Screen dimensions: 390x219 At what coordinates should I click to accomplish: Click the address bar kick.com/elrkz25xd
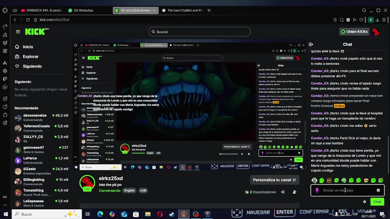54,20
